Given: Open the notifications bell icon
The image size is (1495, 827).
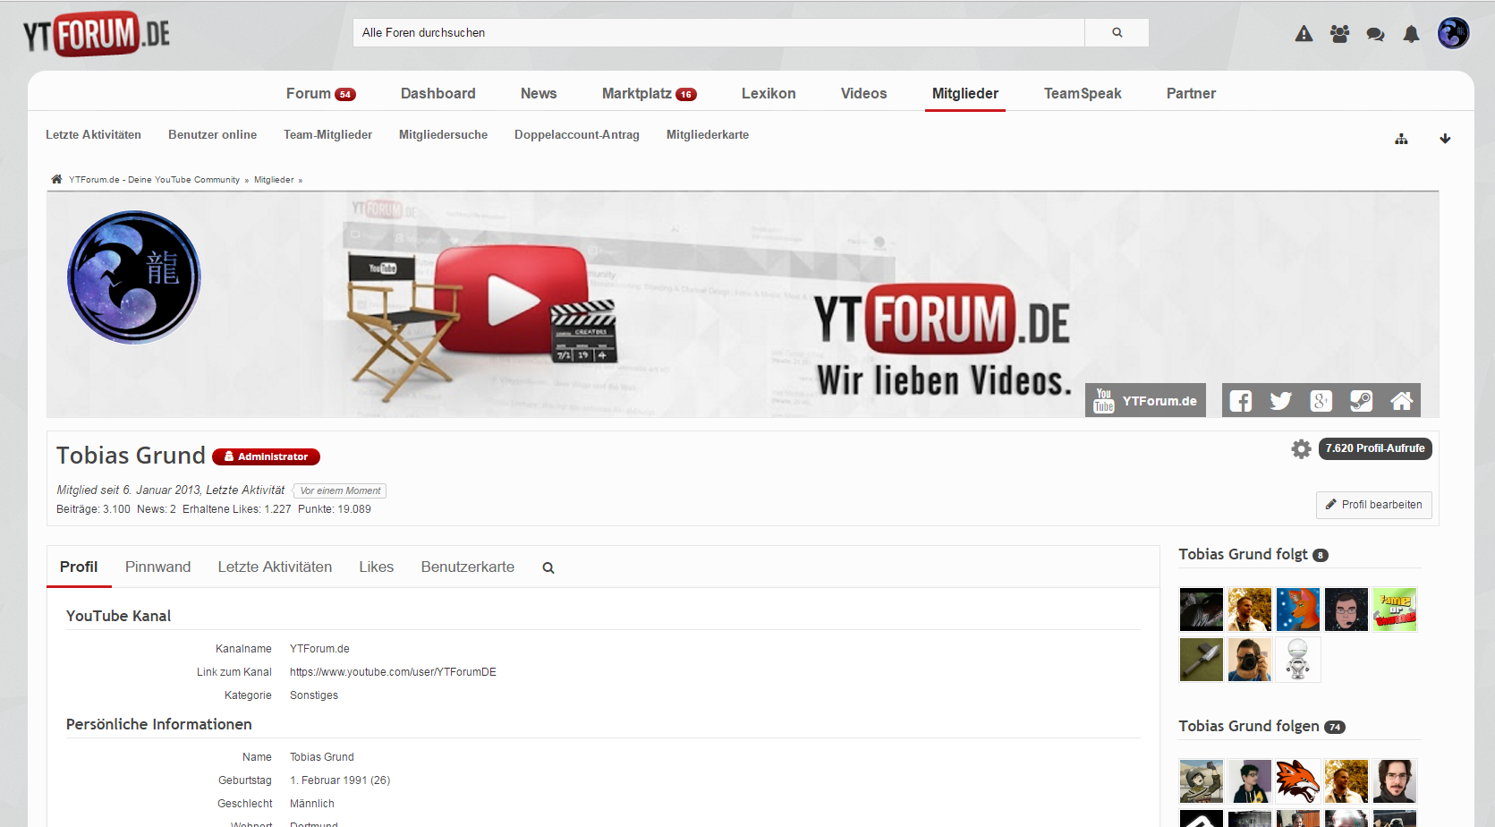Looking at the screenshot, I should (1411, 34).
